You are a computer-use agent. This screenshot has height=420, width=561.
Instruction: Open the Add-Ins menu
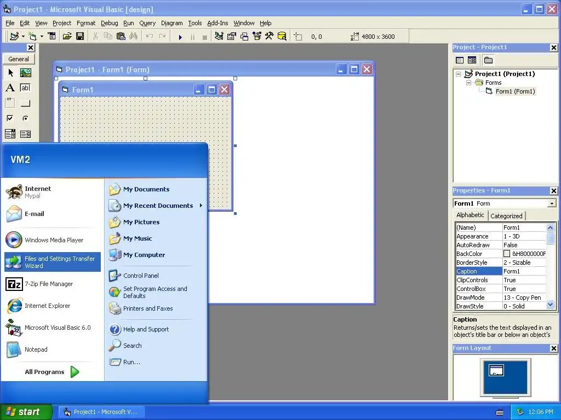tap(217, 23)
